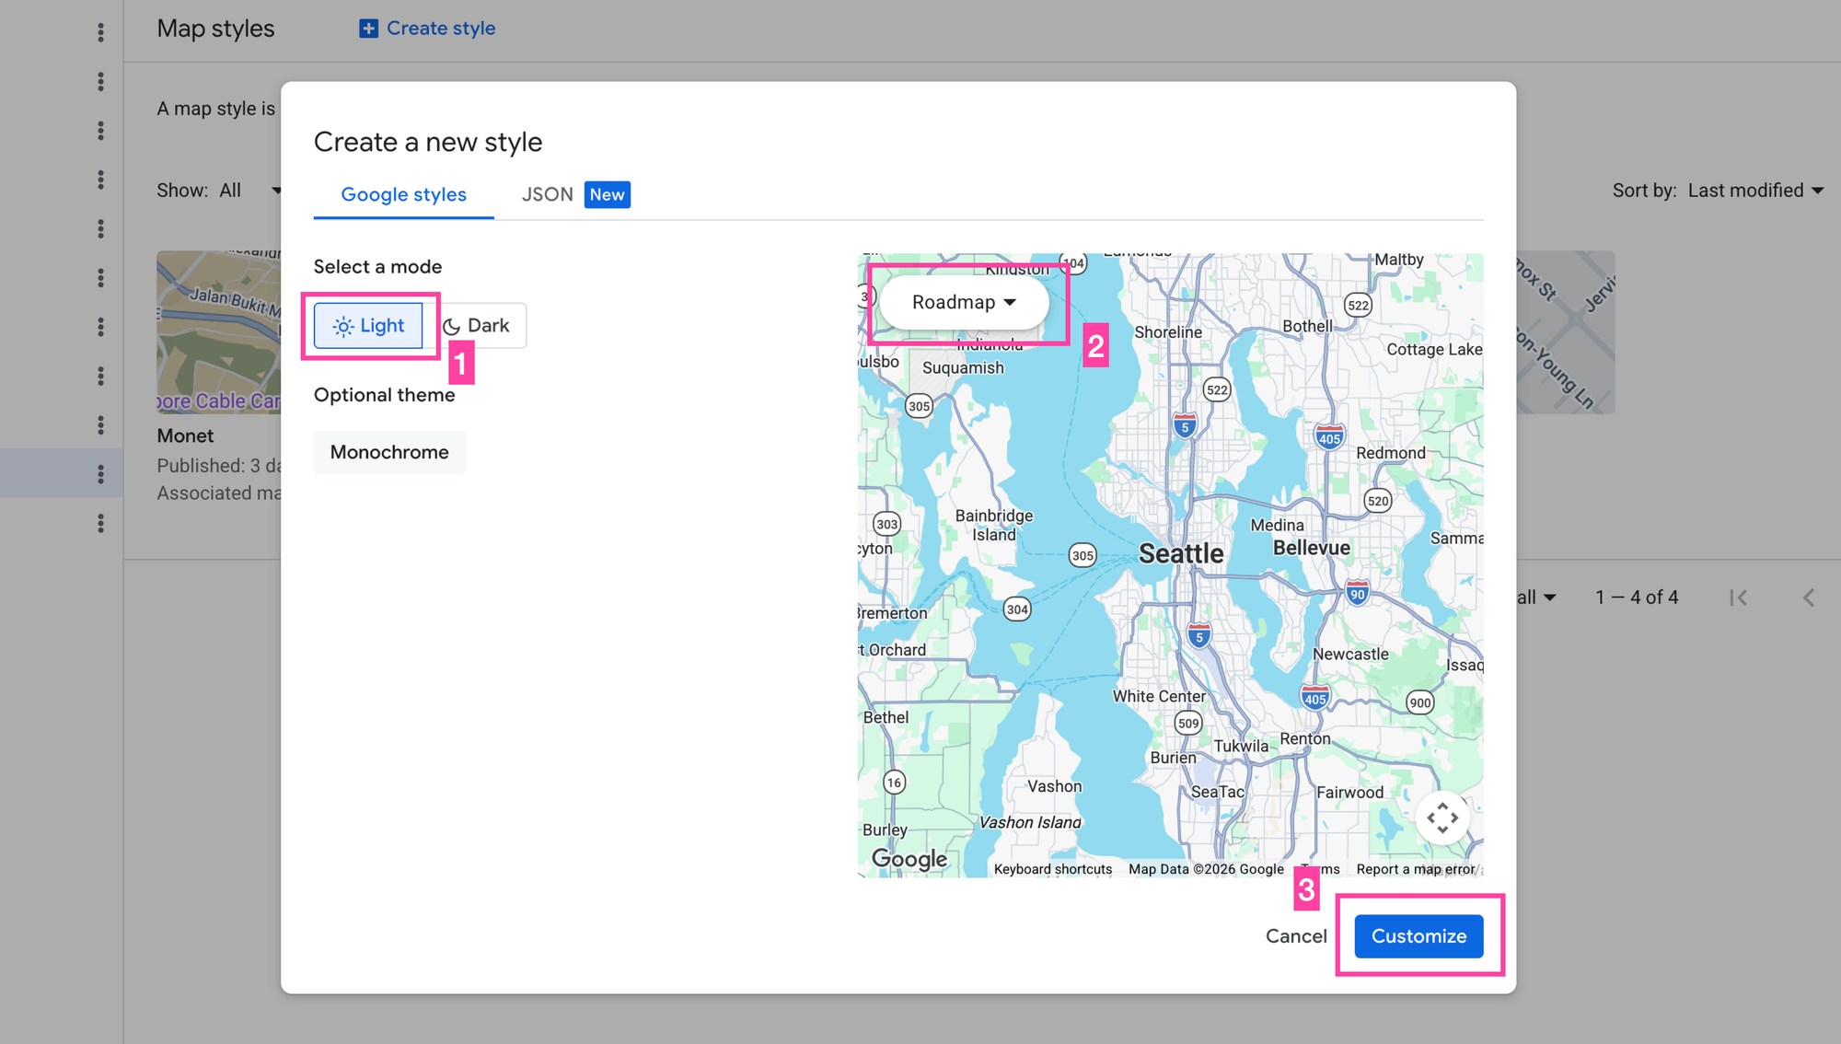Viewport: 1841px width, 1044px height.
Task: Click the Redmond label on the map
Action: (x=1390, y=453)
